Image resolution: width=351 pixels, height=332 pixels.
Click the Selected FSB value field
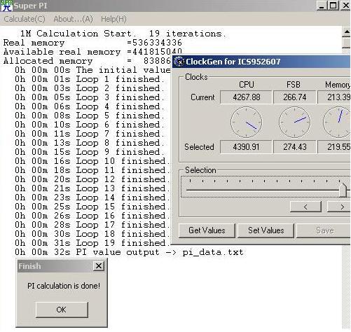point(295,147)
